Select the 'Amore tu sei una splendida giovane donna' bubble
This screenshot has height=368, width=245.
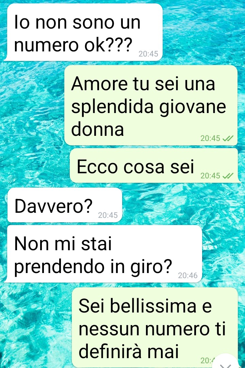[151, 105]
